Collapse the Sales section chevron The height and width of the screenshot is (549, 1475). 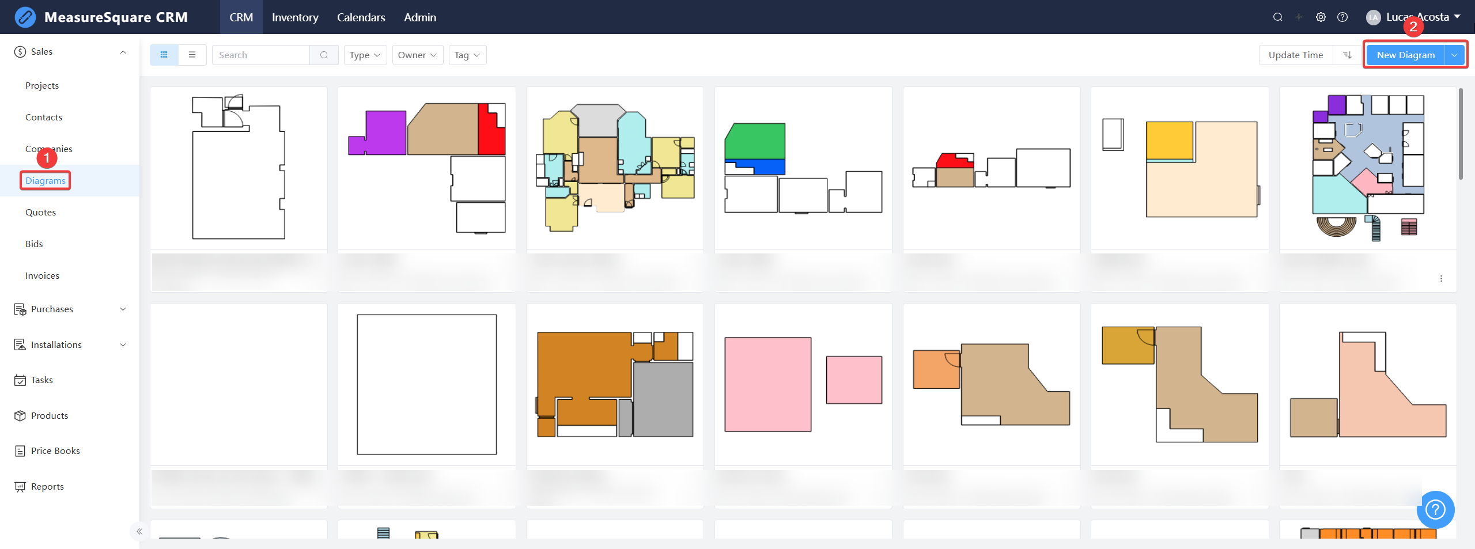(x=123, y=52)
